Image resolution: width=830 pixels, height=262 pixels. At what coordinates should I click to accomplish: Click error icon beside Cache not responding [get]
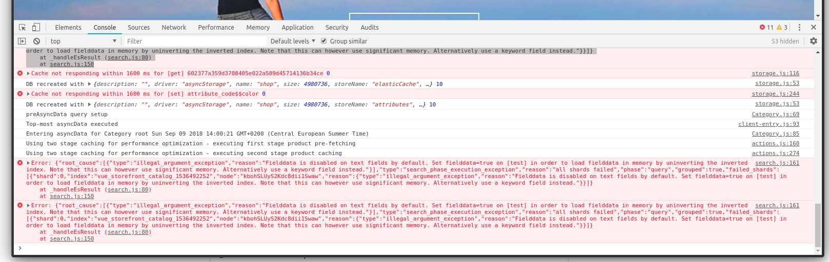[x=20, y=73]
